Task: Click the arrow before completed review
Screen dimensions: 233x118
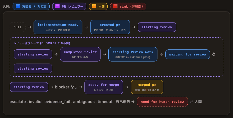Action: tap(56, 54)
